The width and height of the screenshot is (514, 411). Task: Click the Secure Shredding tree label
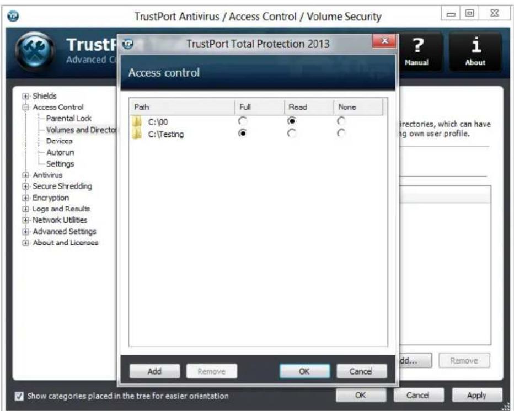pos(62,186)
